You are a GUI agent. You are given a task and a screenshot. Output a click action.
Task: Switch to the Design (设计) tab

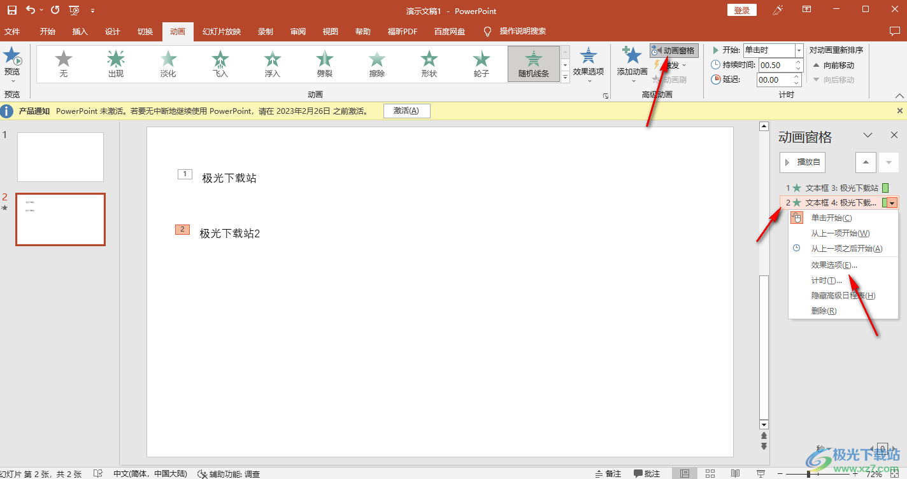pos(113,31)
